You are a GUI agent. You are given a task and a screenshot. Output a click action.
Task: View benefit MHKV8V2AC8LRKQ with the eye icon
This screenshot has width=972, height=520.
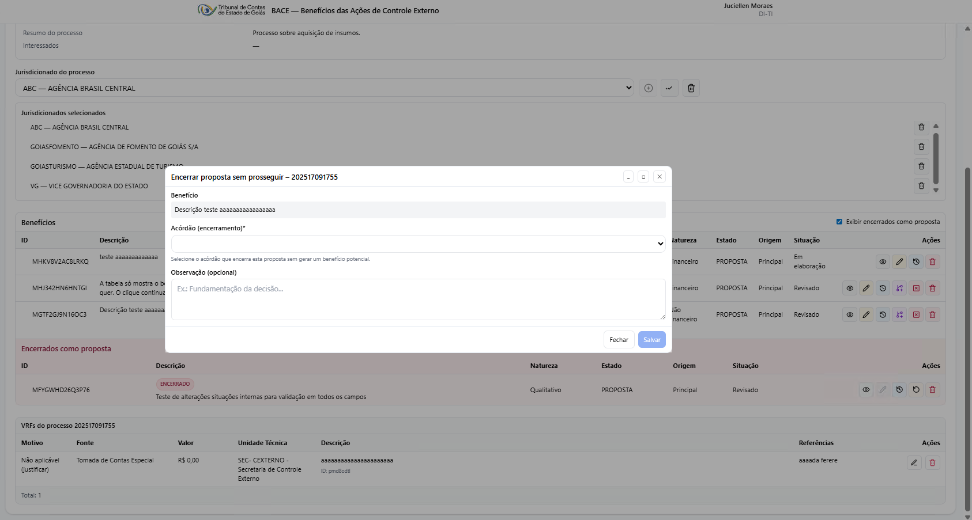[x=883, y=262]
